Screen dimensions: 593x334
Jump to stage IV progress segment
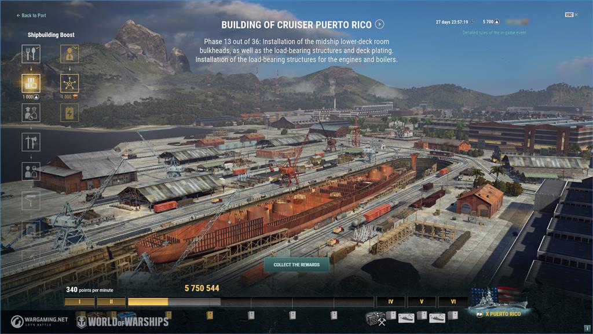point(391,302)
